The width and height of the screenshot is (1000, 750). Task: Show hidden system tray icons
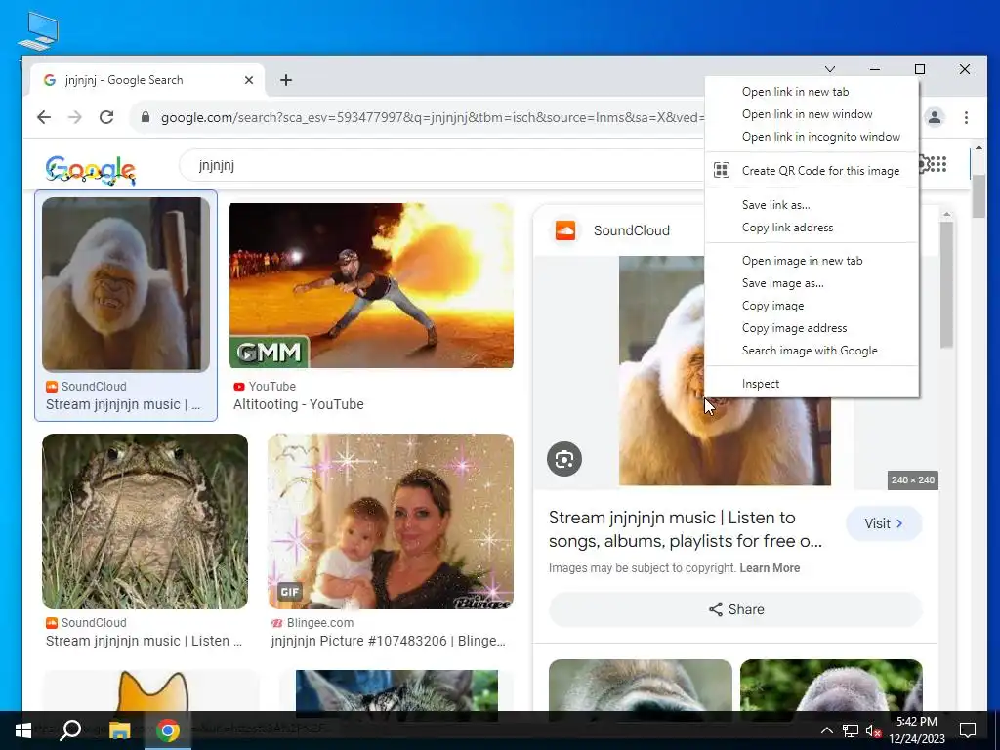click(x=826, y=730)
